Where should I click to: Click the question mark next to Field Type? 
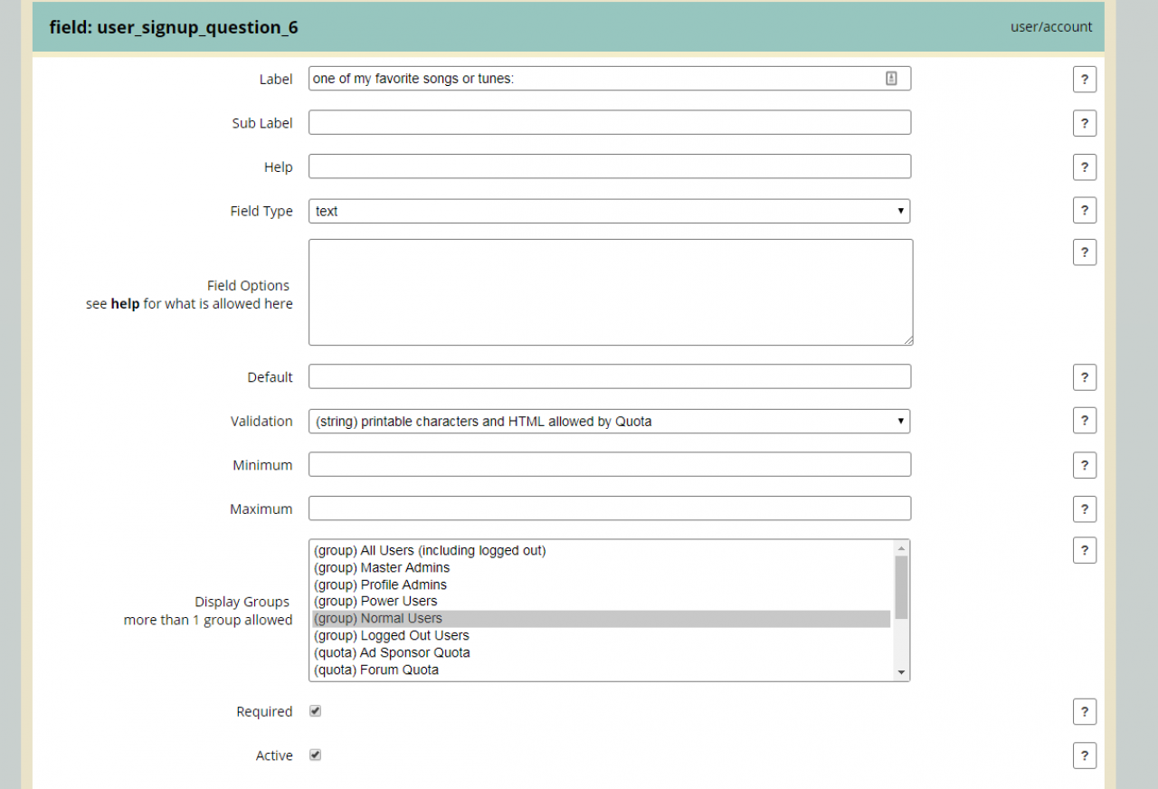pos(1084,211)
